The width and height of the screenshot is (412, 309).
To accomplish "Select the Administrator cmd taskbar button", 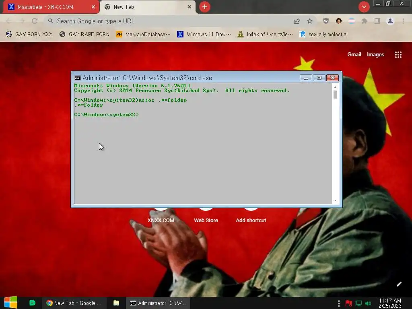I will pos(158,303).
